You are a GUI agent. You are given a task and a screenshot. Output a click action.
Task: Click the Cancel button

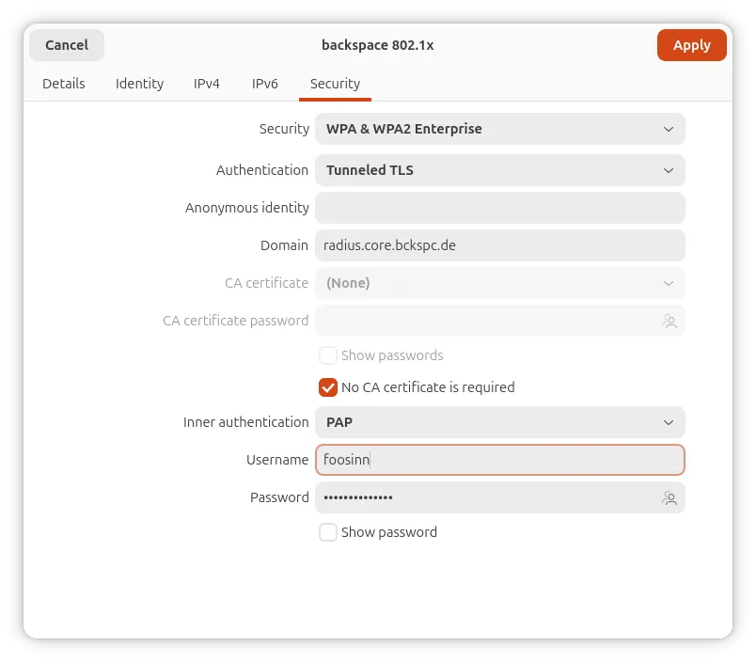click(x=67, y=45)
